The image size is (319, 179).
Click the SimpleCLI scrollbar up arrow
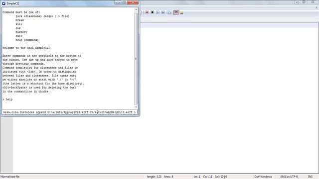click(x=136, y=9)
